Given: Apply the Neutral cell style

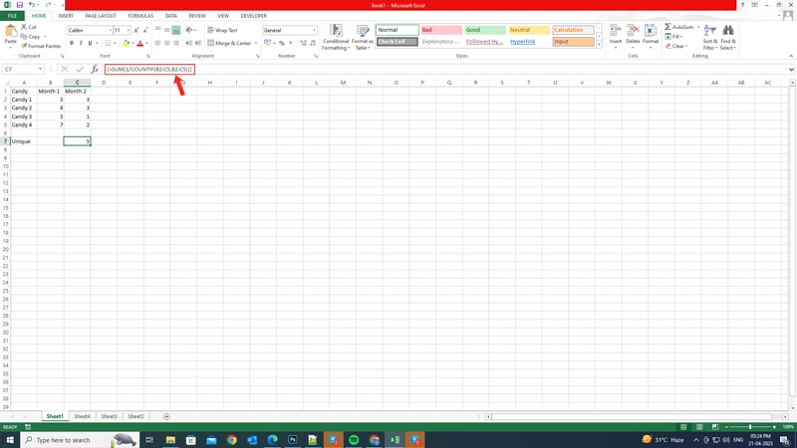Looking at the screenshot, I should point(529,30).
